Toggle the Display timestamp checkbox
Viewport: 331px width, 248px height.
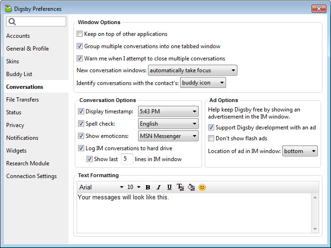click(x=81, y=111)
